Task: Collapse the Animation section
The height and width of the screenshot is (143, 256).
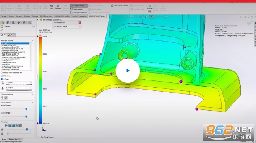Action: (32, 122)
